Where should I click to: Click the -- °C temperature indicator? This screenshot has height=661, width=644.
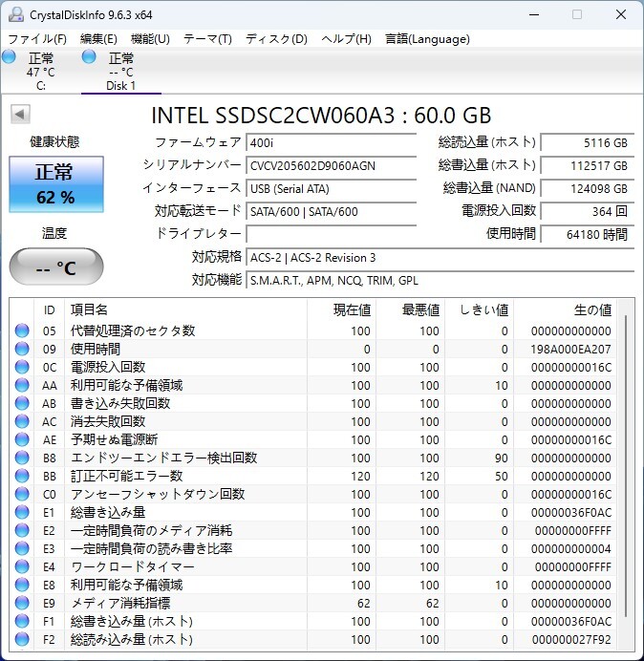[56, 267]
